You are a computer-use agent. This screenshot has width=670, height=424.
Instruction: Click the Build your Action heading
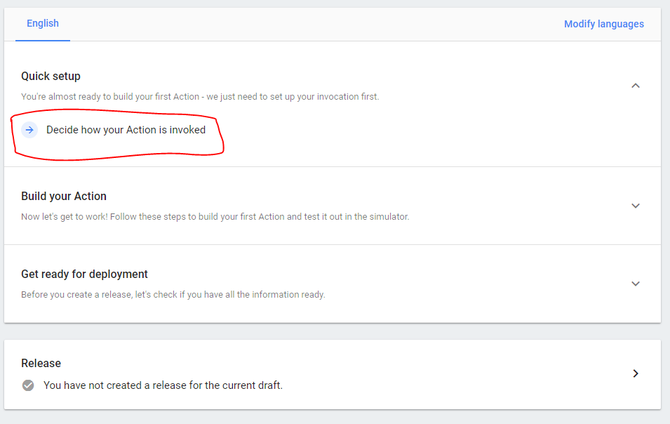64,196
